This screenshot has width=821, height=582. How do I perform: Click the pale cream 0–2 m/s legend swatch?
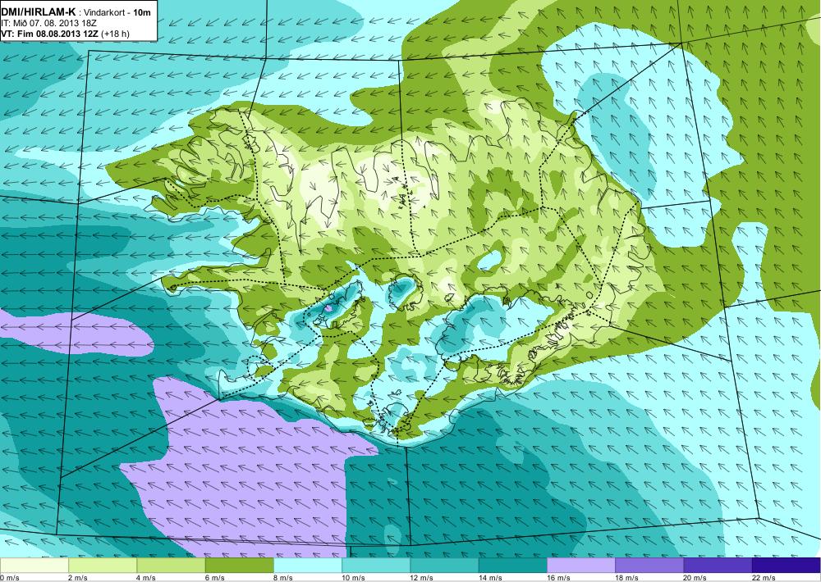(x=34, y=566)
